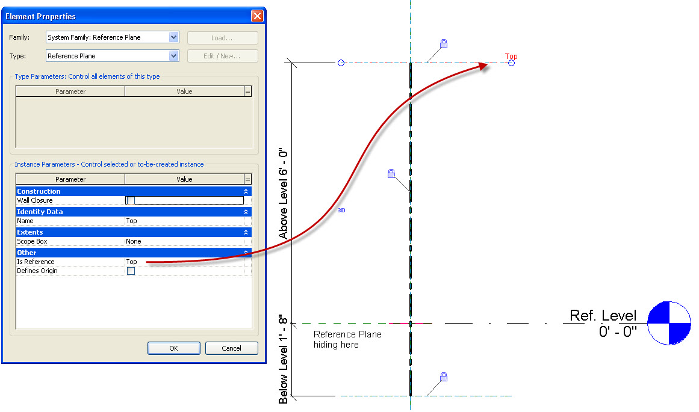699x412 pixels.
Task: Click the Defines Origin parameter name
Action: [x=37, y=271]
